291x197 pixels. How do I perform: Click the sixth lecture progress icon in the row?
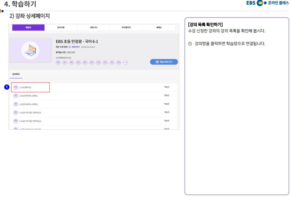(x=92, y=62)
